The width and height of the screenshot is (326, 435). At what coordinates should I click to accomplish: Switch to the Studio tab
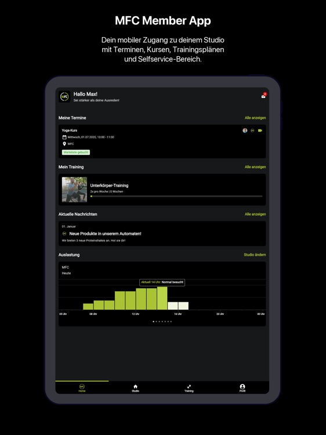coord(135,388)
